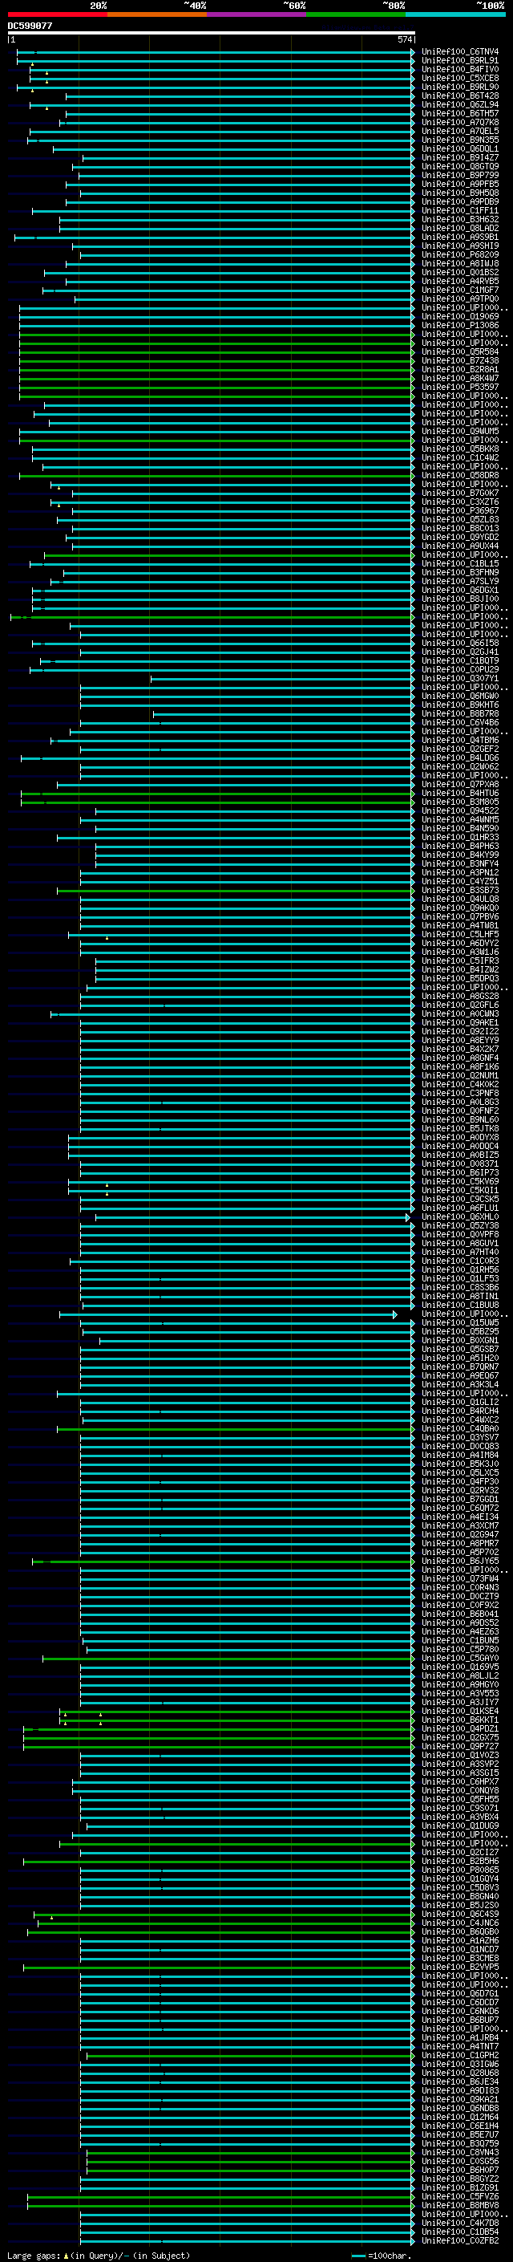Click hit label UniRef100_C3PNF8
This screenshot has height=2262, width=513.
(460, 1094)
